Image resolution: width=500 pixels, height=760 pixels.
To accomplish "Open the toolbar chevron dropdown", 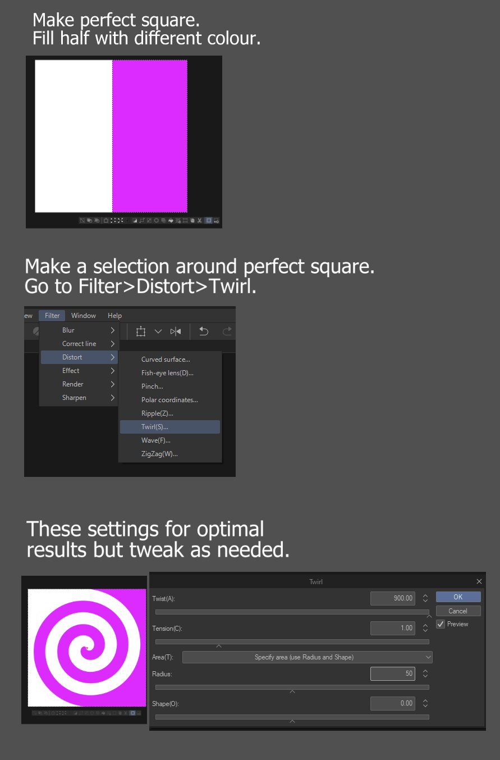I will pos(158,331).
